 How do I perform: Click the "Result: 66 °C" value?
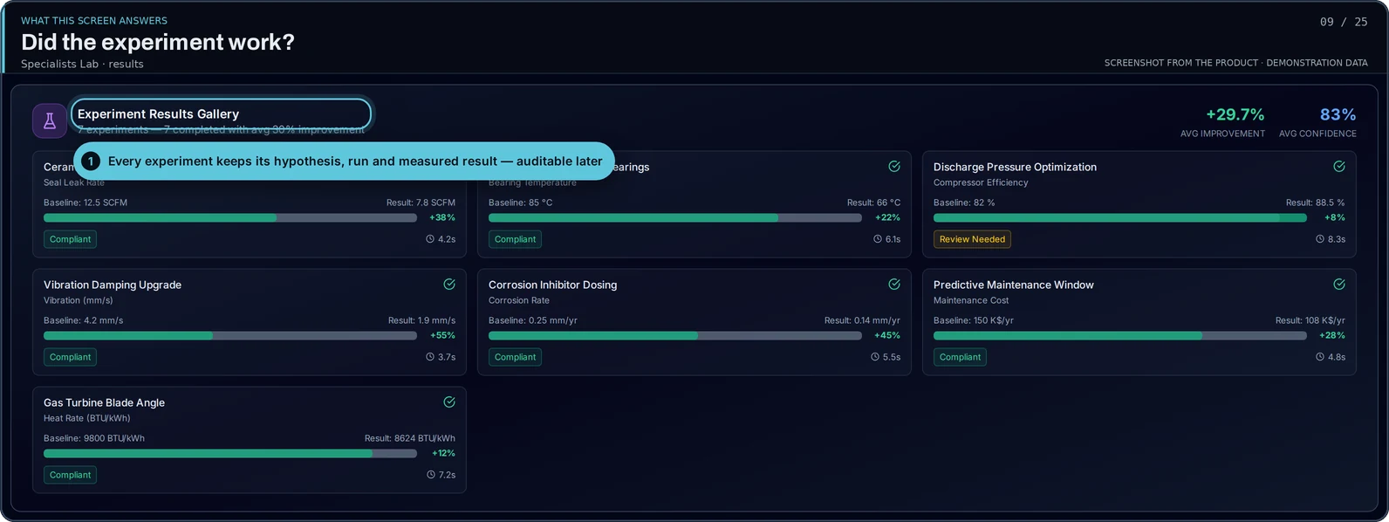coord(873,203)
